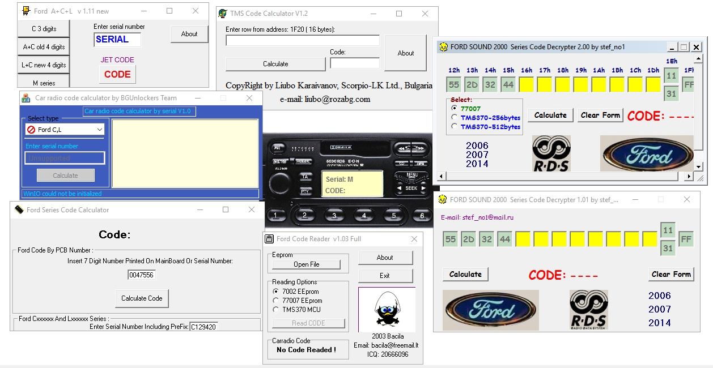Image resolution: width=713 pixels, height=368 pixels.
Task: Click the yellow cell under 16h
Action: click(x=527, y=85)
